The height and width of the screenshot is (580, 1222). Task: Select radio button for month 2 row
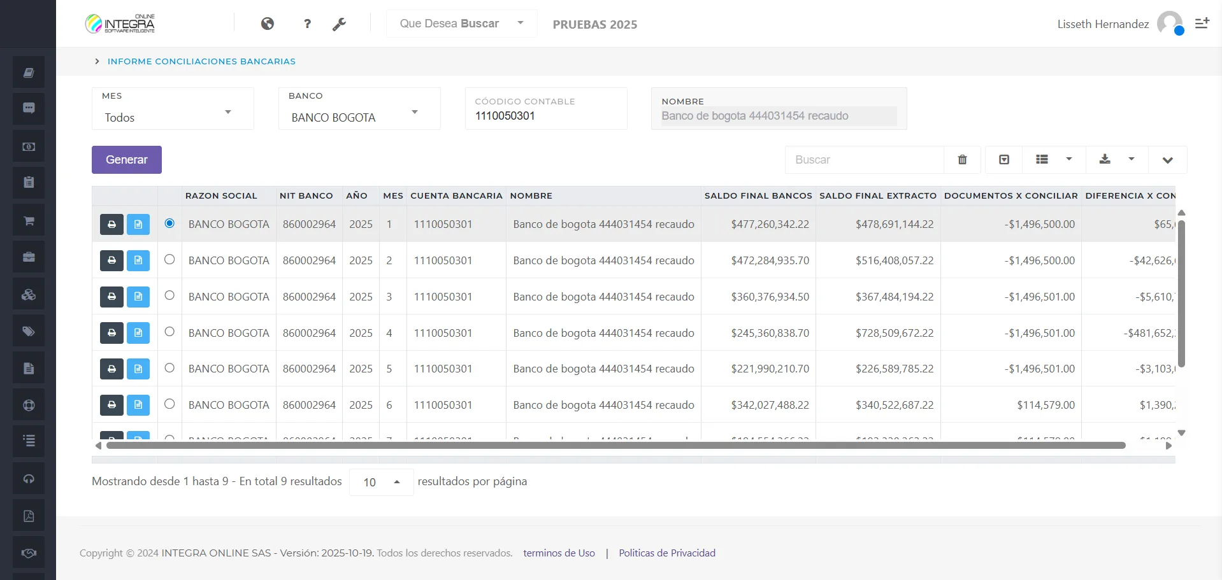[169, 259]
